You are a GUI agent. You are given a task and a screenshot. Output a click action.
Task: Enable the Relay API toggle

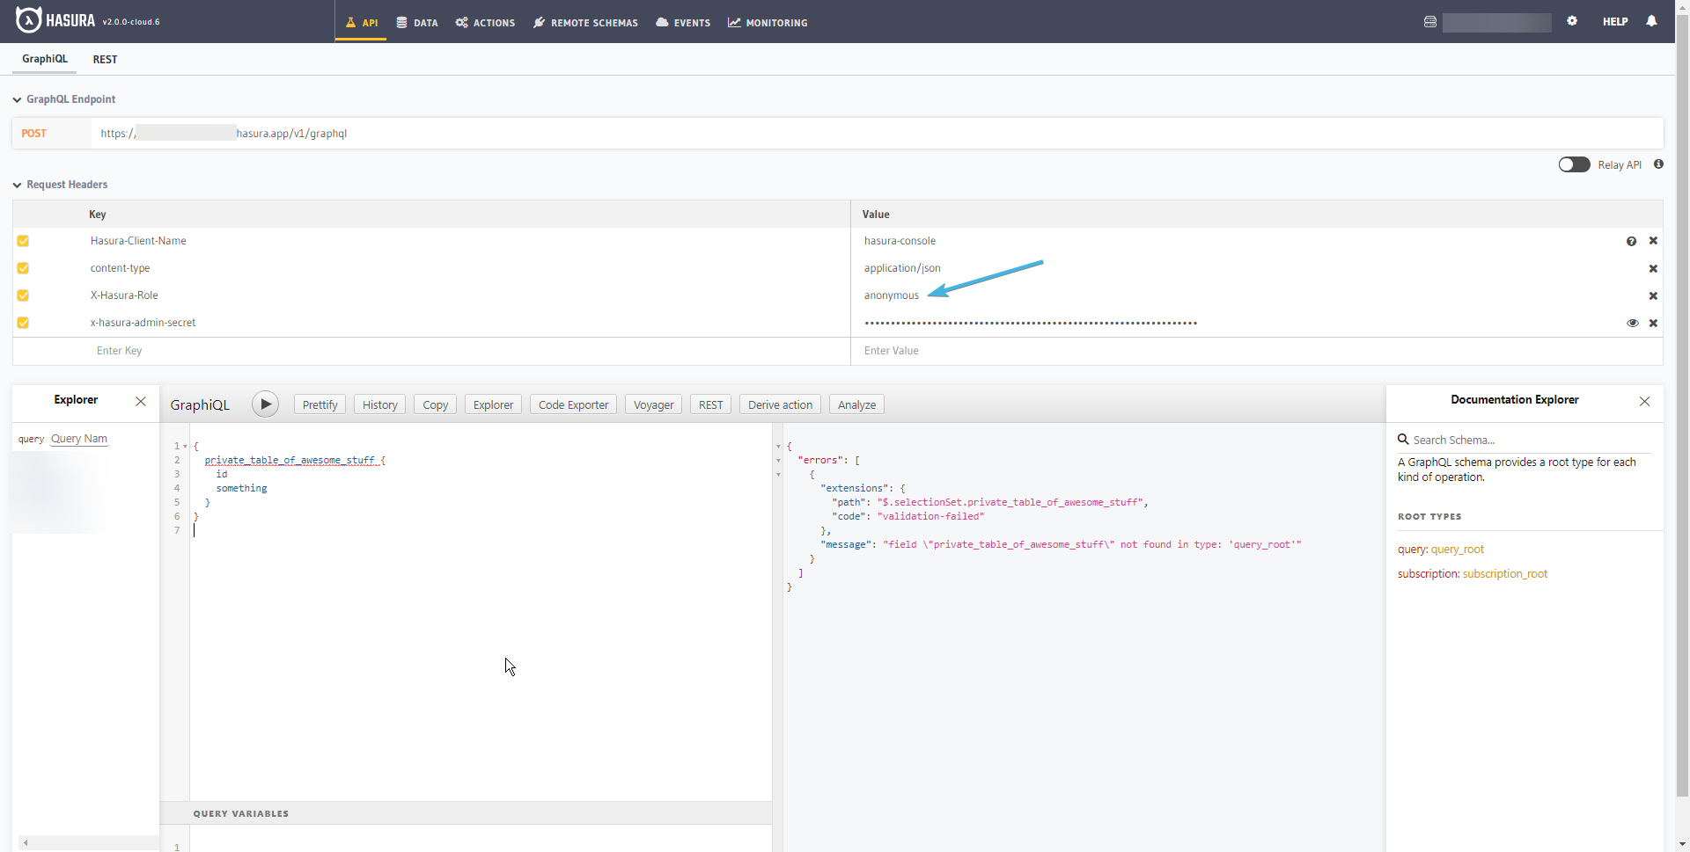click(1575, 164)
